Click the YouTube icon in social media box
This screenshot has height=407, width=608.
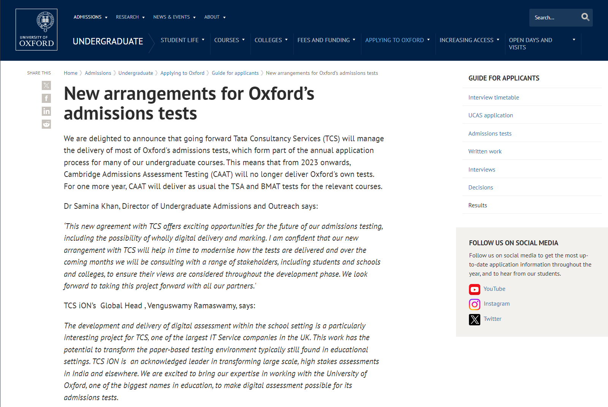pos(475,289)
